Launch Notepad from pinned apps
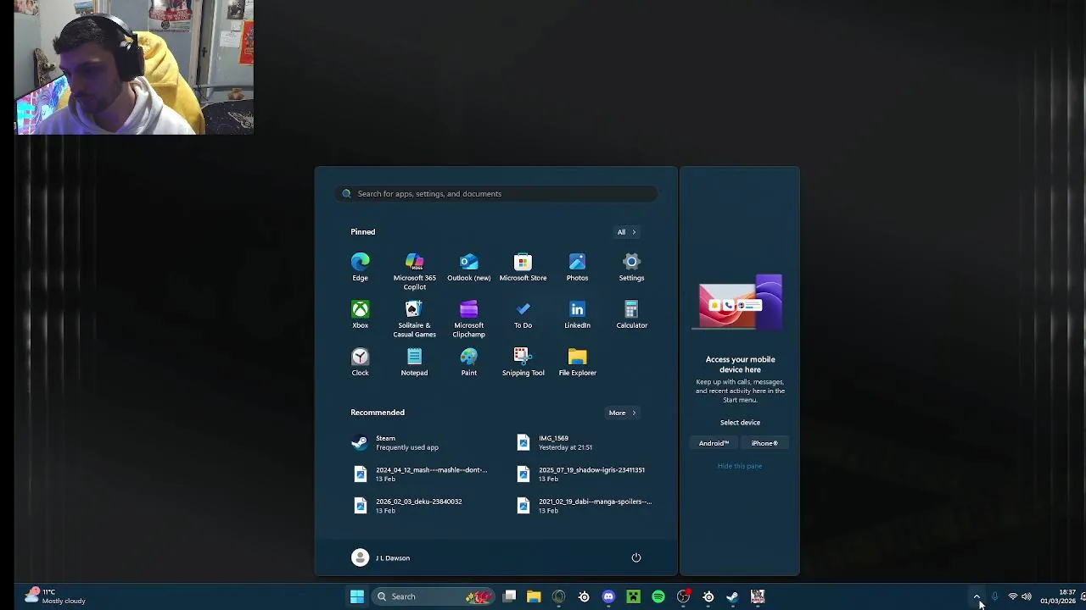The height and width of the screenshot is (610, 1086). (414, 362)
